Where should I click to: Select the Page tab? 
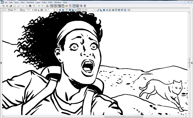point(11,10)
